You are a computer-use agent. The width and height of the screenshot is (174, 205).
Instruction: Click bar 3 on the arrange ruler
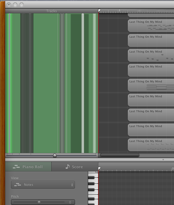pos(119,10)
